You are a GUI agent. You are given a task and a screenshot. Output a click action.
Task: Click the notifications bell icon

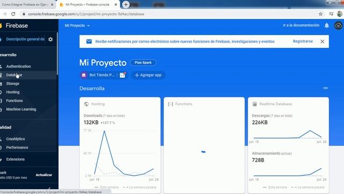tap(327, 25)
